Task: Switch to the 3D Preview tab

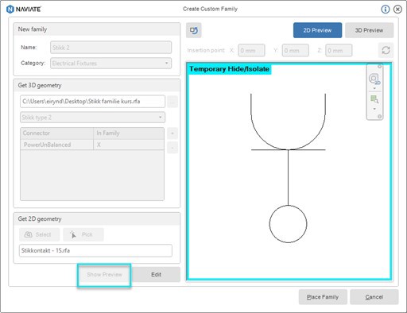Action: [x=369, y=30]
